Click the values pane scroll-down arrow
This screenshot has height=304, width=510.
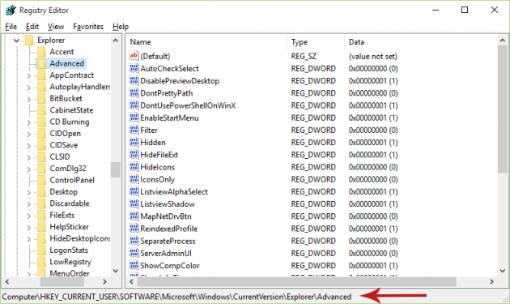pos(502,271)
